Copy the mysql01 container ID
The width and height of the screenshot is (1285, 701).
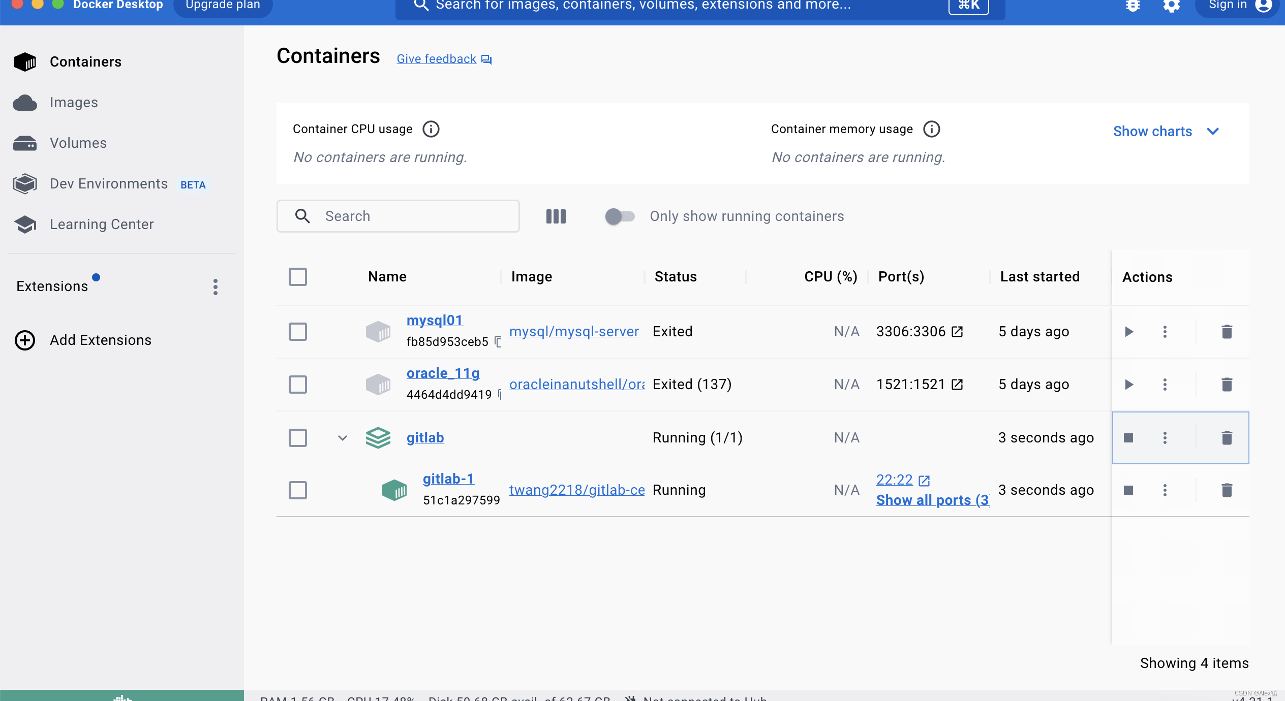(498, 342)
